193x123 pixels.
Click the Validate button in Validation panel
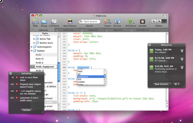pyautogui.click(x=26, y=110)
